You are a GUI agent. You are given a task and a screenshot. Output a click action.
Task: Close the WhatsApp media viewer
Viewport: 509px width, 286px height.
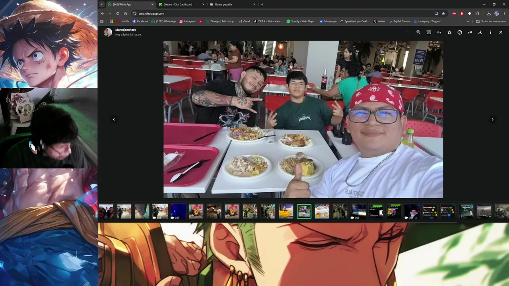pyautogui.click(x=501, y=32)
